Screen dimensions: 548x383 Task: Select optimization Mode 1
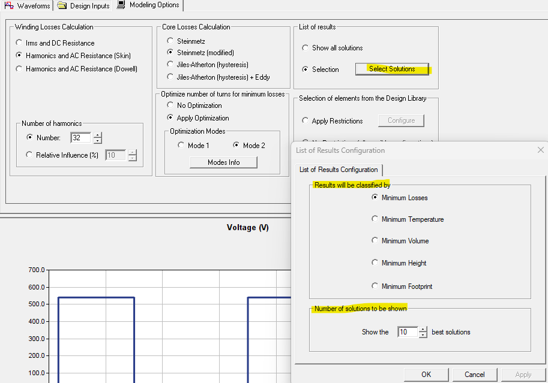[181, 144]
